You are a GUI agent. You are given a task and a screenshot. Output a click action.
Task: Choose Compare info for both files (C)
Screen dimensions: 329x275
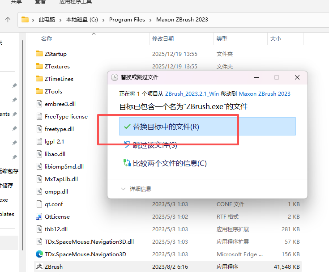tap(165, 163)
